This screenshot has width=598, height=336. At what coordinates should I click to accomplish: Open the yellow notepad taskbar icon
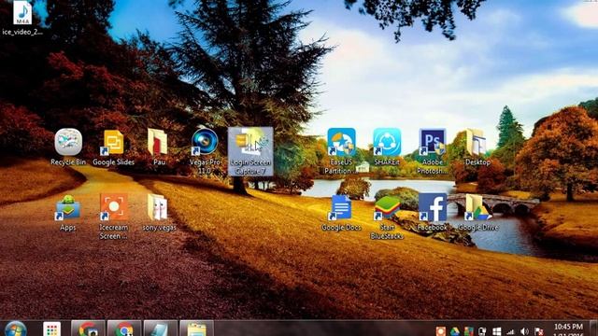click(x=196, y=329)
